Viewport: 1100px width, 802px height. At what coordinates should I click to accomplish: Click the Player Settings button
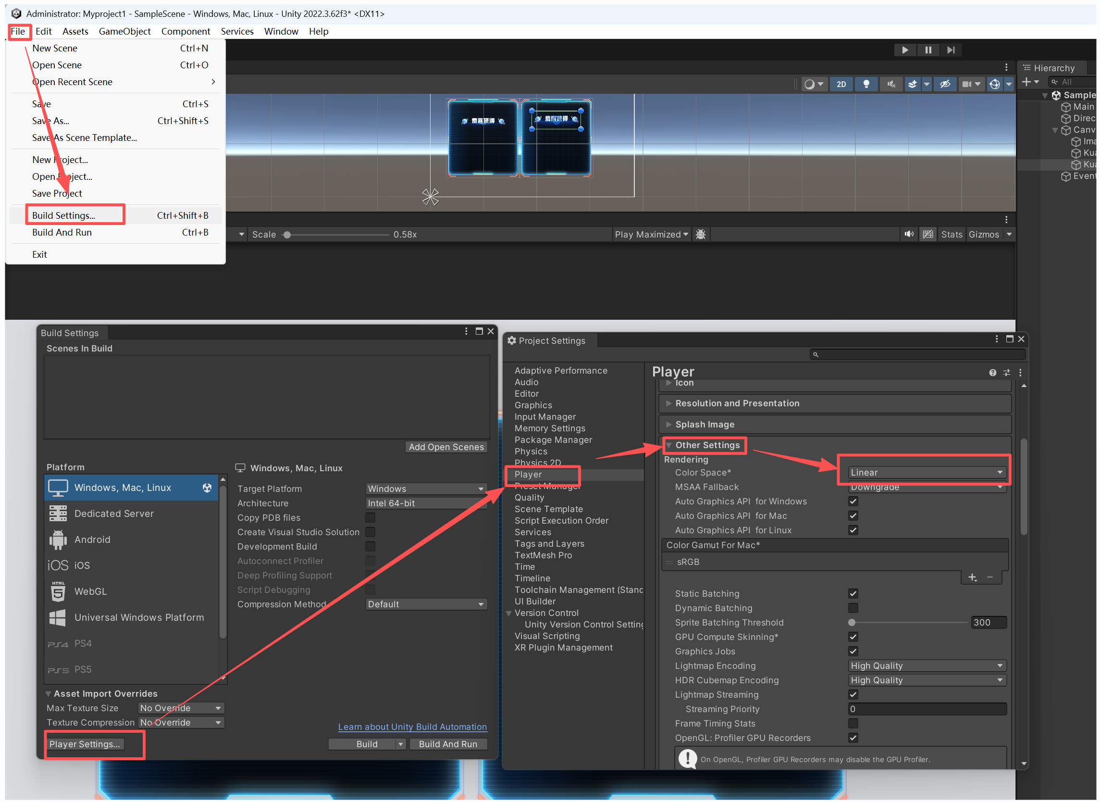[85, 744]
